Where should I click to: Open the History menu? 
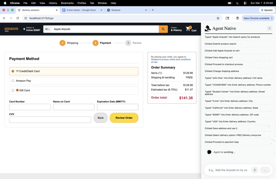coord(53,3)
